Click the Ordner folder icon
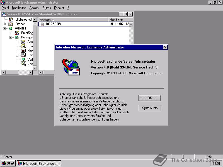This screenshot has width=223, height=167. pyautogui.click(x=11, y=24)
